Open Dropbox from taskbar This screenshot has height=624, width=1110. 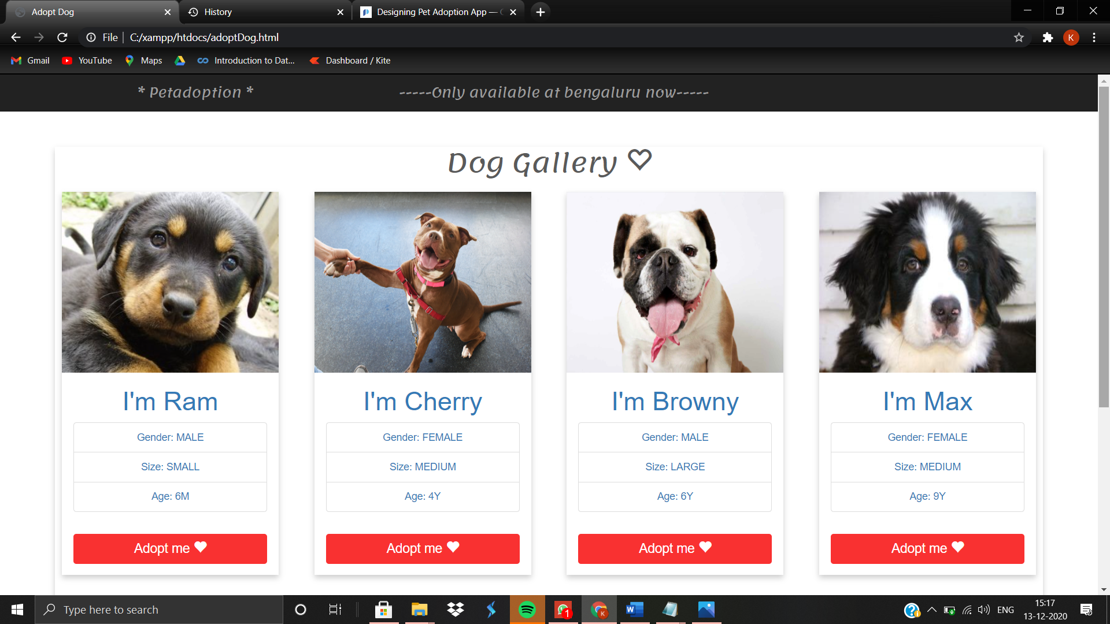coord(456,610)
